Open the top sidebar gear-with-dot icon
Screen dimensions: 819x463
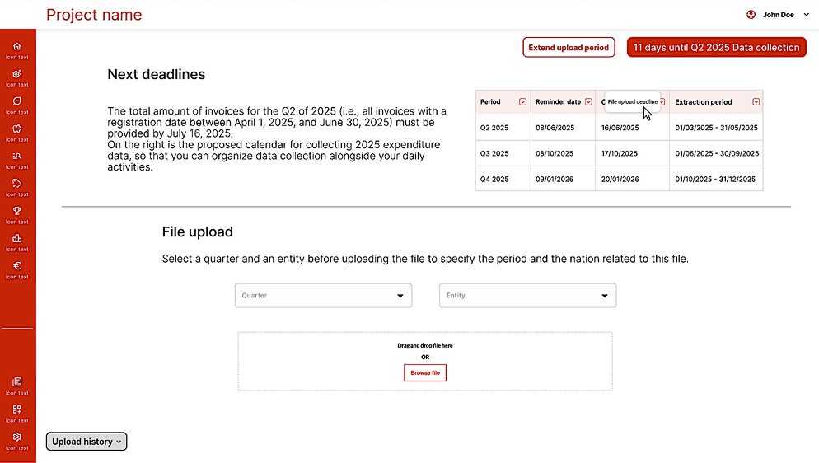click(x=17, y=74)
